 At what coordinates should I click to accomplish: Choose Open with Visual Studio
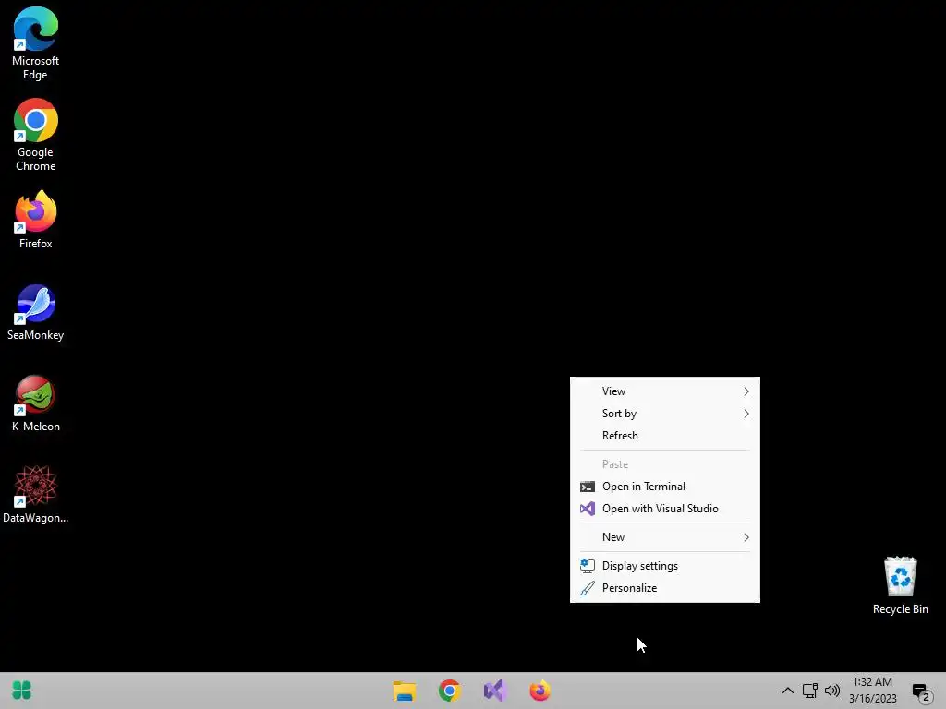pos(665,509)
